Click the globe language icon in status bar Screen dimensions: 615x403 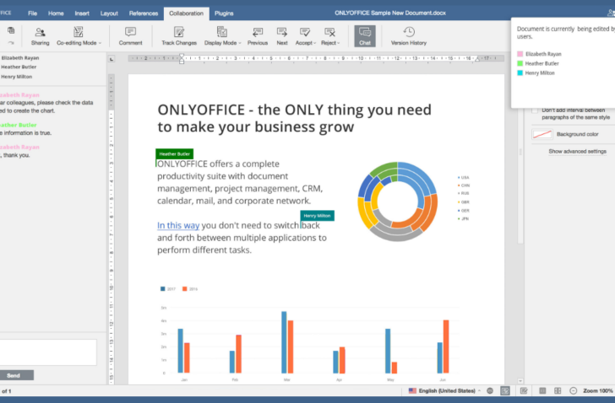click(490, 390)
